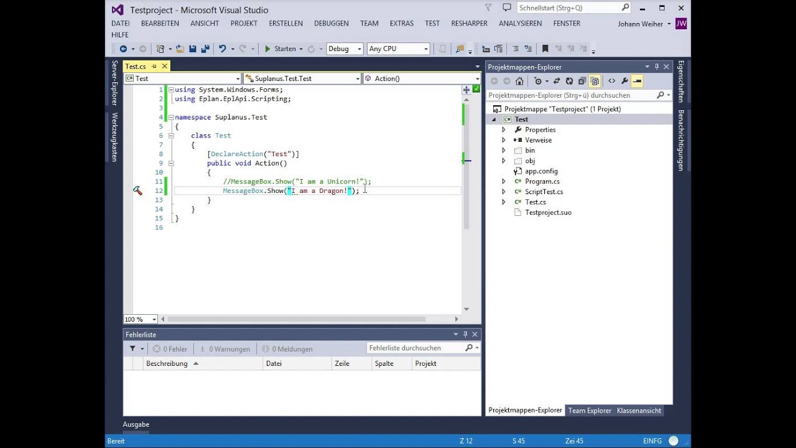Toggle the 0 Fehler filter button

click(x=170, y=349)
